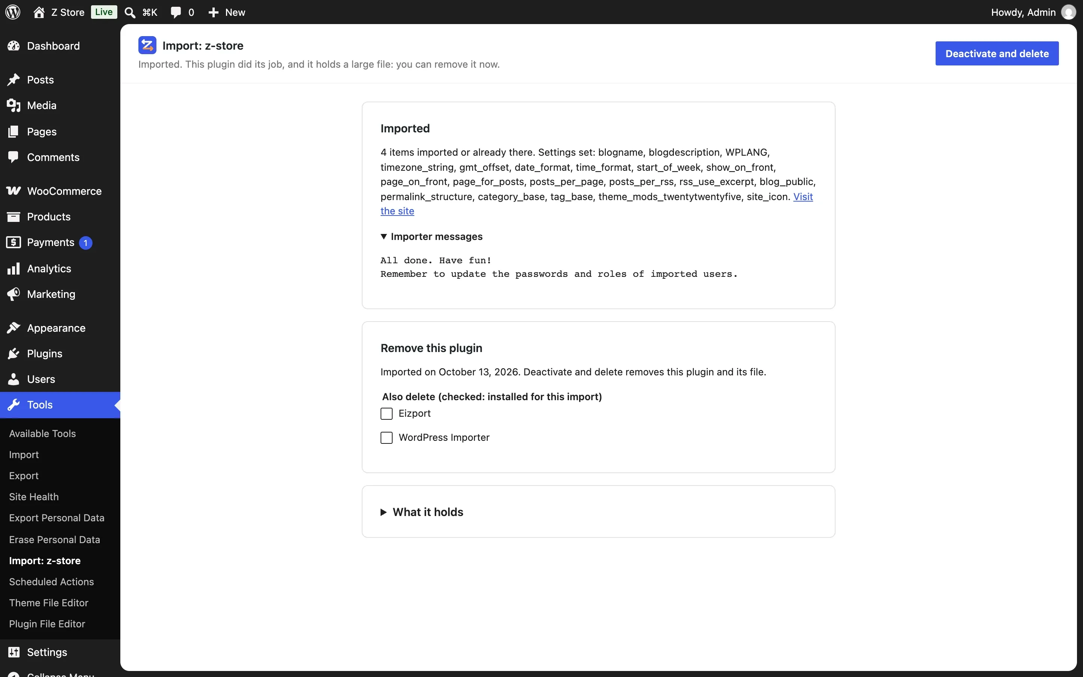Click the plus New icon
The width and height of the screenshot is (1083, 677).
pyautogui.click(x=214, y=12)
